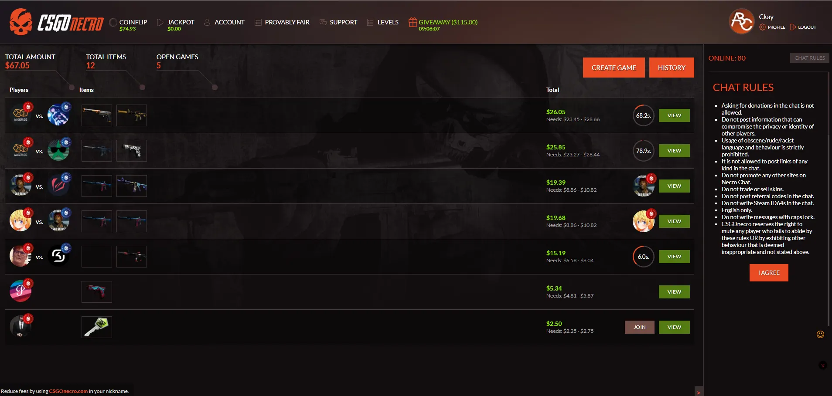Follow the CSGOnecro.com link in the footer
Image resolution: width=832 pixels, height=396 pixels.
point(68,391)
